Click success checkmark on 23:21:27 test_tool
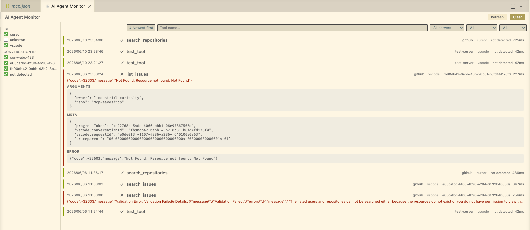 click(122, 63)
